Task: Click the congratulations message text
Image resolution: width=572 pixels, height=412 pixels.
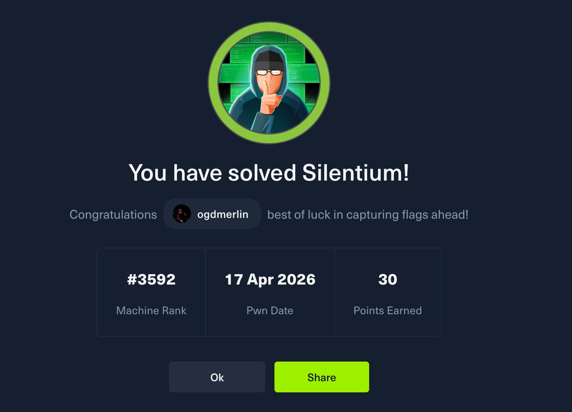Action: point(113,214)
